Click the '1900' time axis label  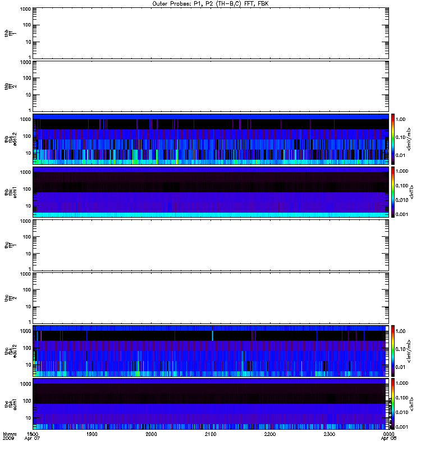92,434
